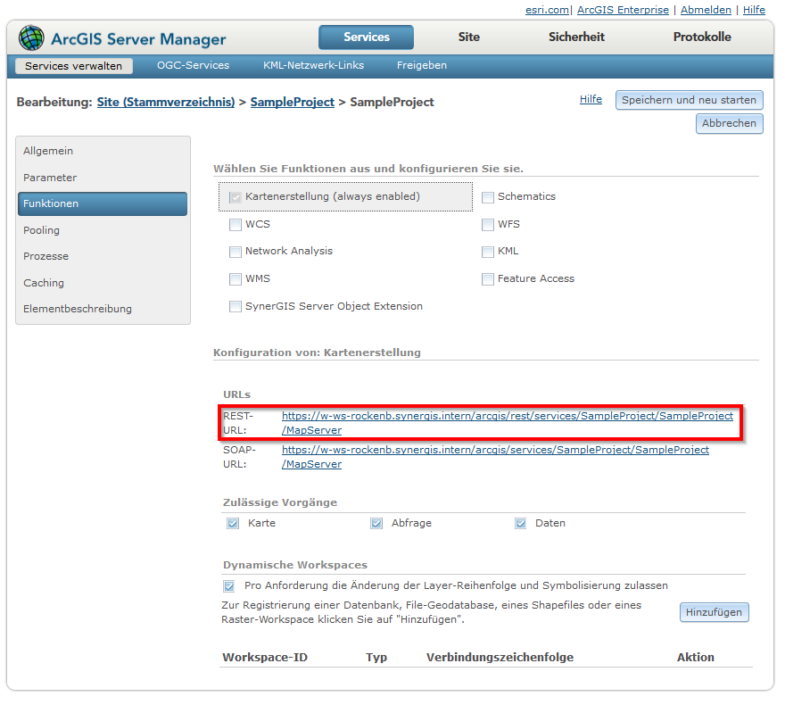Viewport: 785px width, 705px height.
Task: Disable the Abfrage operation checkbox
Action: coord(376,523)
